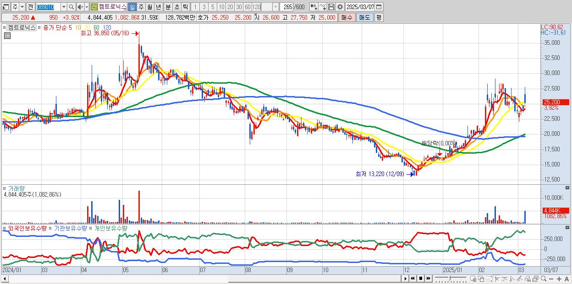Select interval 1 button

[195, 7]
